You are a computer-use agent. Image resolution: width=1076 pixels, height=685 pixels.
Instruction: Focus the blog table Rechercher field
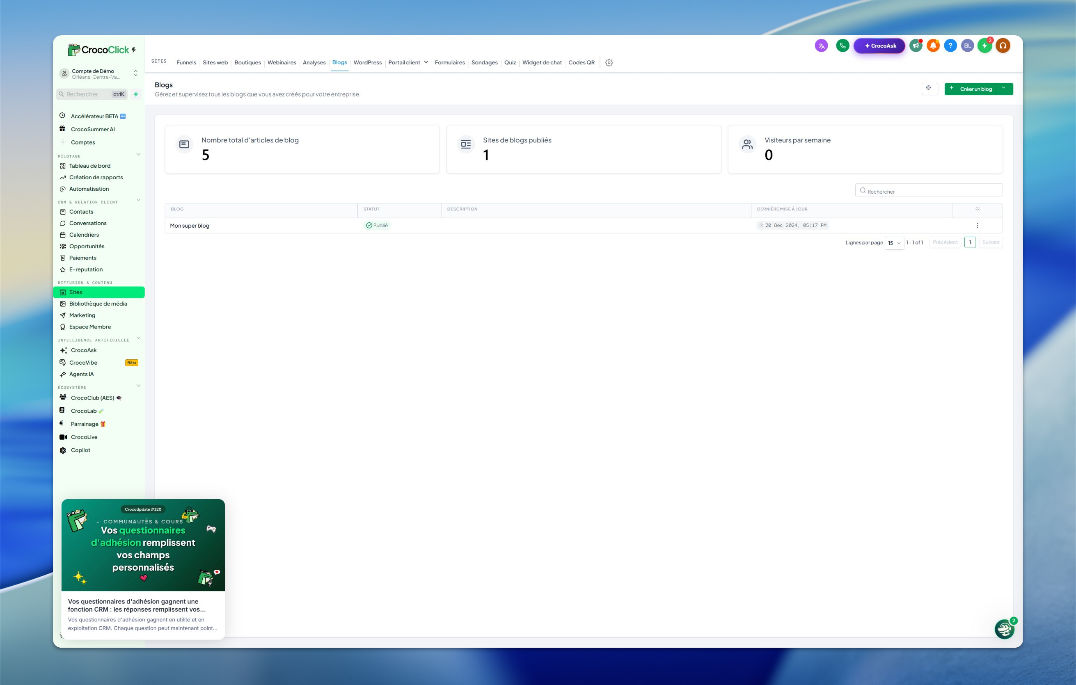click(x=929, y=190)
